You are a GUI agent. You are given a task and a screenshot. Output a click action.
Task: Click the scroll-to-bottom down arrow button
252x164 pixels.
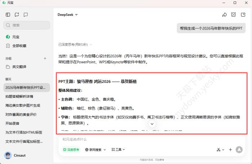(x=152, y=124)
